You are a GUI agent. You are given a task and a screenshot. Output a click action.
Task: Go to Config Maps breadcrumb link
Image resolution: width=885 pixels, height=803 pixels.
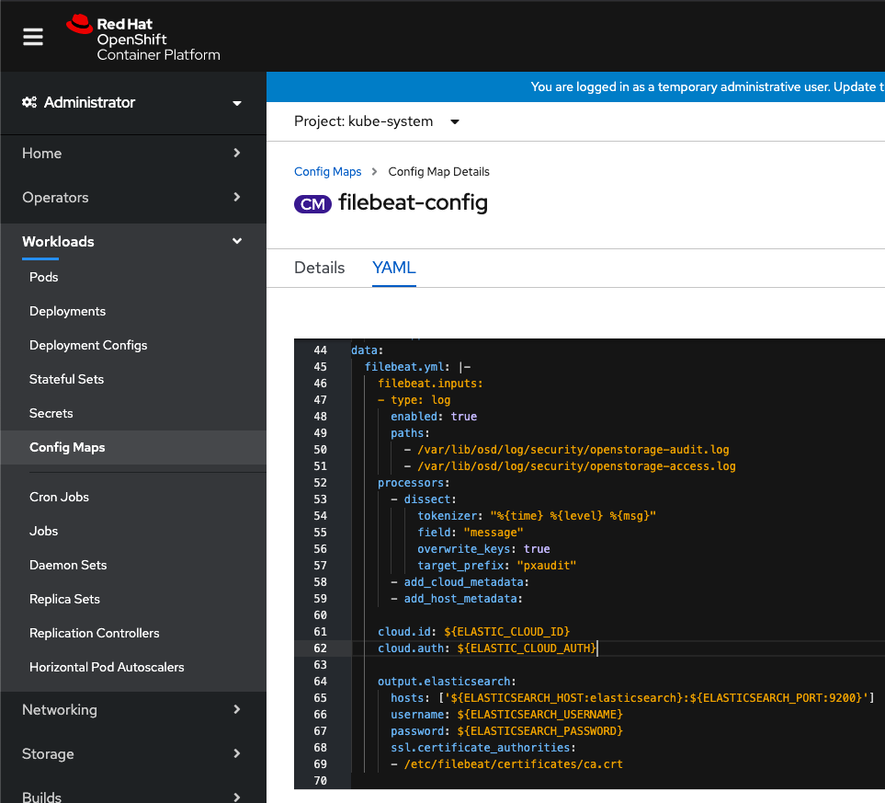[x=327, y=172]
